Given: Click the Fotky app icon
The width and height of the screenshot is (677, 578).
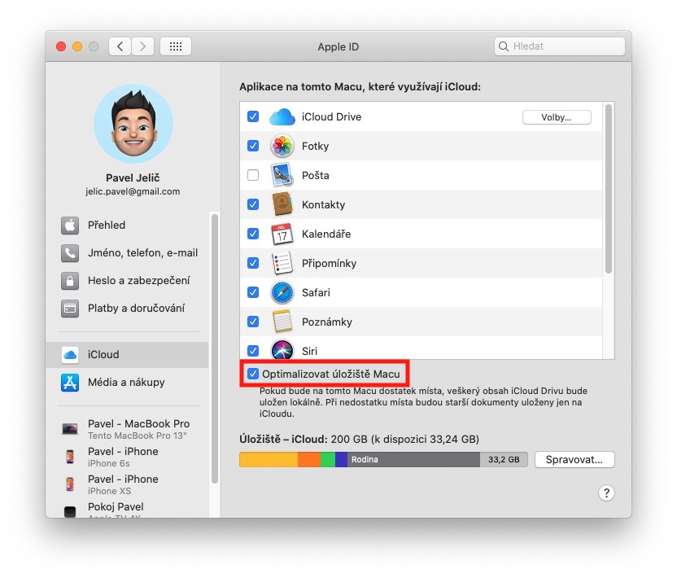Looking at the screenshot, I should [x=282, y=146].
